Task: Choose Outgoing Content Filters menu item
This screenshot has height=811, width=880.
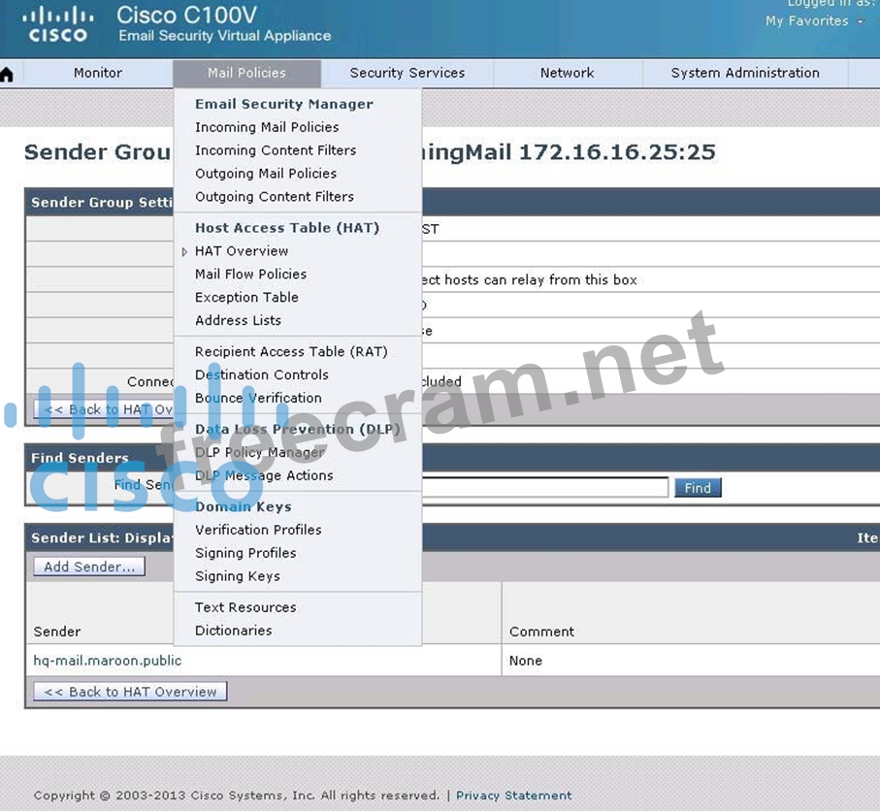Action: (x=274, y=197)
